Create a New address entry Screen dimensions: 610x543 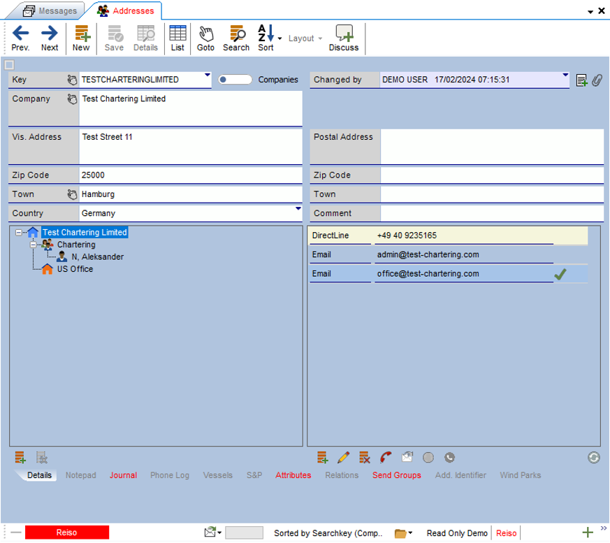[81, 38]
